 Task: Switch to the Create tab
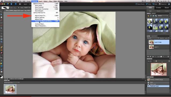pyautogui.click(x=158, y=8)
